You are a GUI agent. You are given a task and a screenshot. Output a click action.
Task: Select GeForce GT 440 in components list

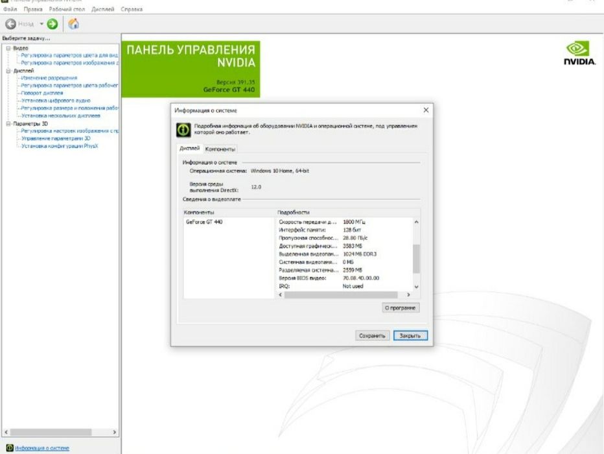[204, 222]
